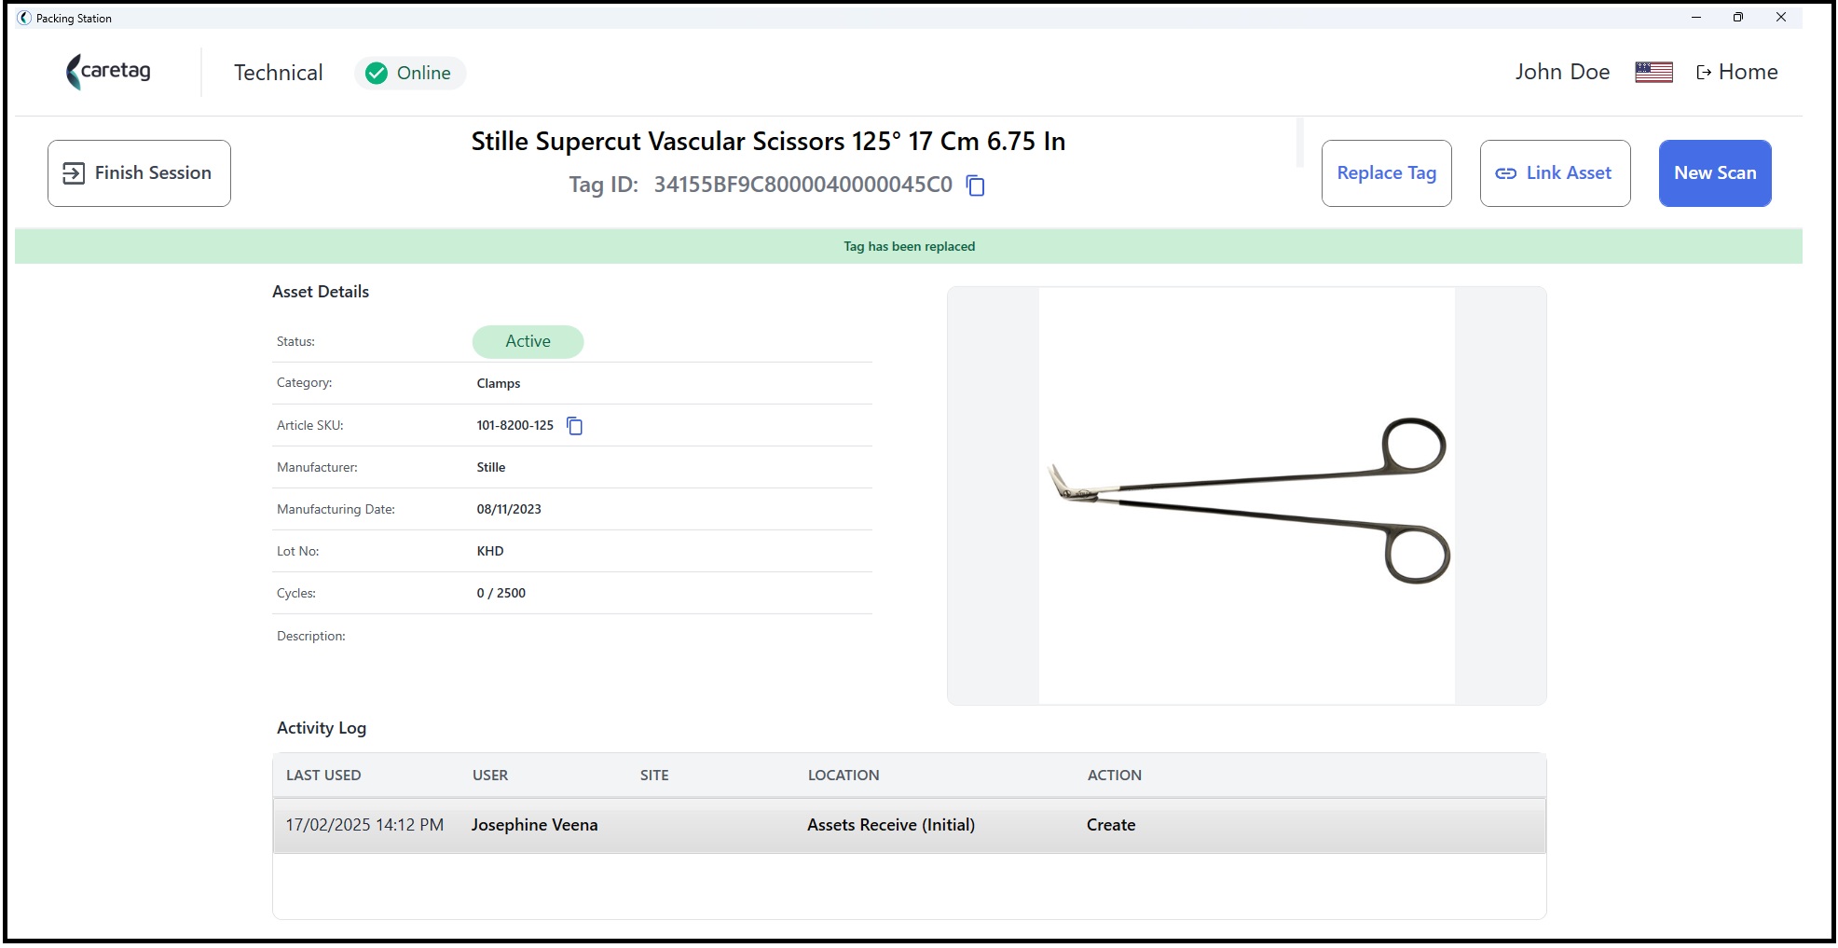Select the Josephine Veena activity log row
The height and width of the screenshot is (948, 1838).
pyautogui.click(x=909, y=825)
